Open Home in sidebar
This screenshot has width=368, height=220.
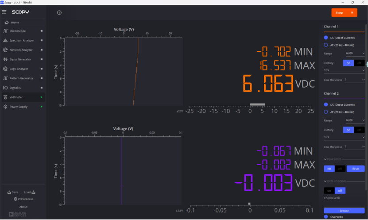(23, 23)
